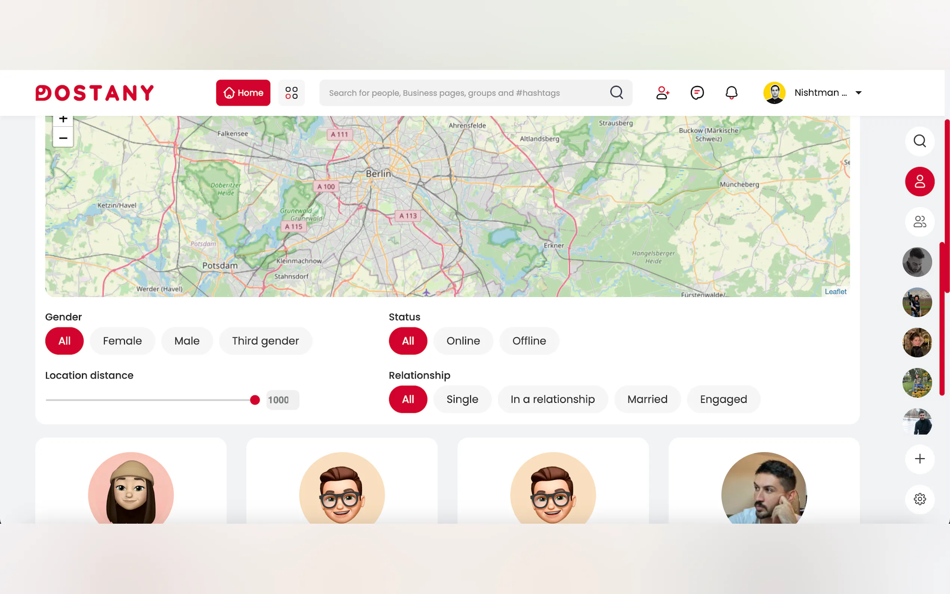This screenshot has width=950, height=594.
Task: Open the groups people icon in sidebar
Action: 919,222
